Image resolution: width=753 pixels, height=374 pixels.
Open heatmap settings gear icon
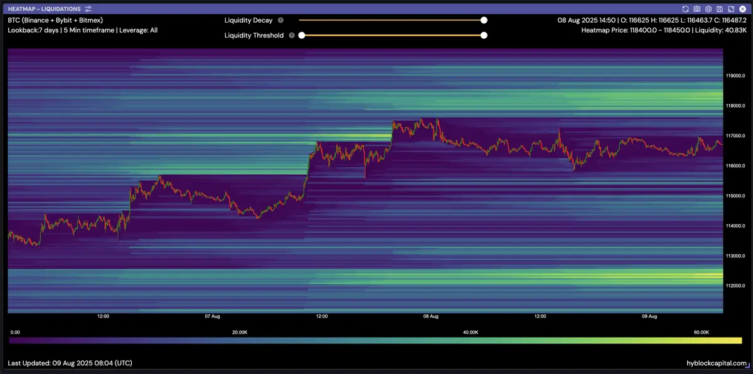pyautogui.click(x=708, y=9)
